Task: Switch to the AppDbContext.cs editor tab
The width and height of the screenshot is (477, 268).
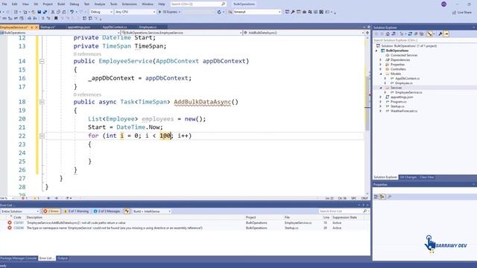Action: click(x=115, y=27)
